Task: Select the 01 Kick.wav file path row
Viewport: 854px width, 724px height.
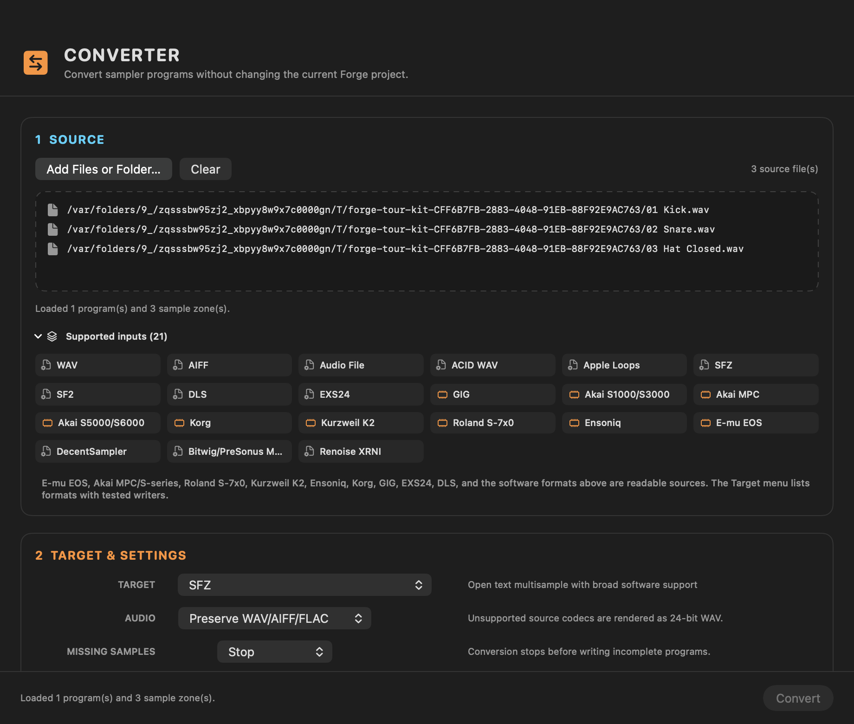Action: click(x=388, y=210)
